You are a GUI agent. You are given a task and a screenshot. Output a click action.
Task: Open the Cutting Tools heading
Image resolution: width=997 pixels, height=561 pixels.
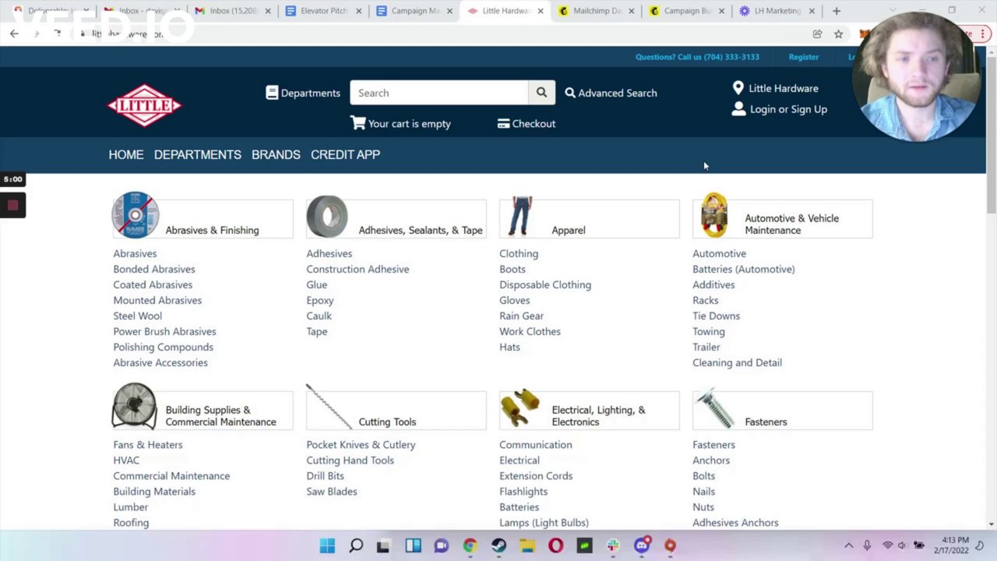click(x=387, y=422)
